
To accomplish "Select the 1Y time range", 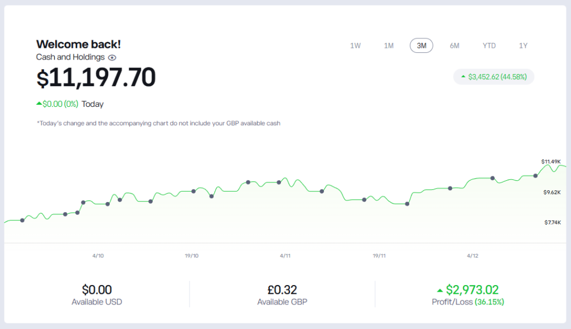I will 523,46.
